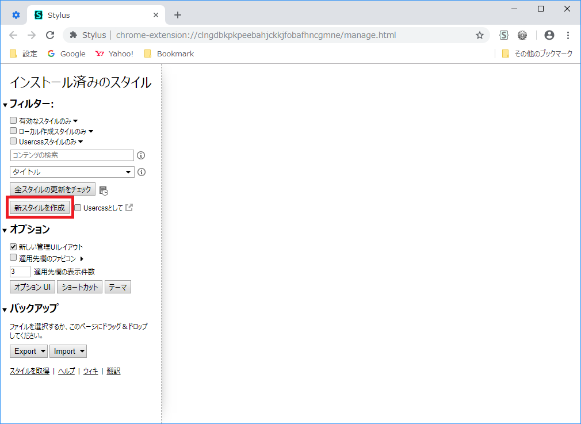Reload the page with refresh icon

pyautogui.click(x=50, y=35)
